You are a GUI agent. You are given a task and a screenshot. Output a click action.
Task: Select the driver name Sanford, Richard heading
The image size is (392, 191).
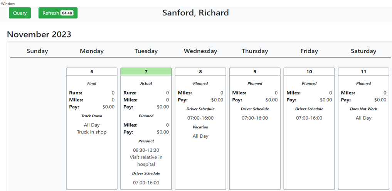coord(195,13)
